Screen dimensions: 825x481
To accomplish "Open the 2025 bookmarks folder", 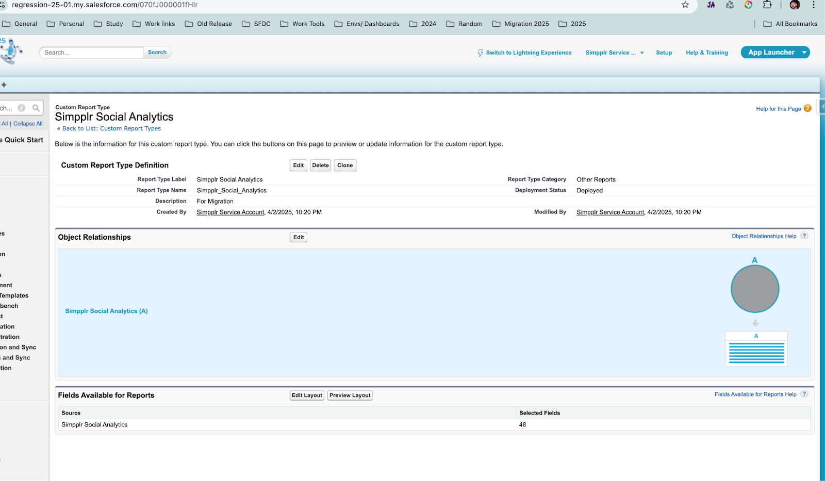I will [x=572, y=24].
